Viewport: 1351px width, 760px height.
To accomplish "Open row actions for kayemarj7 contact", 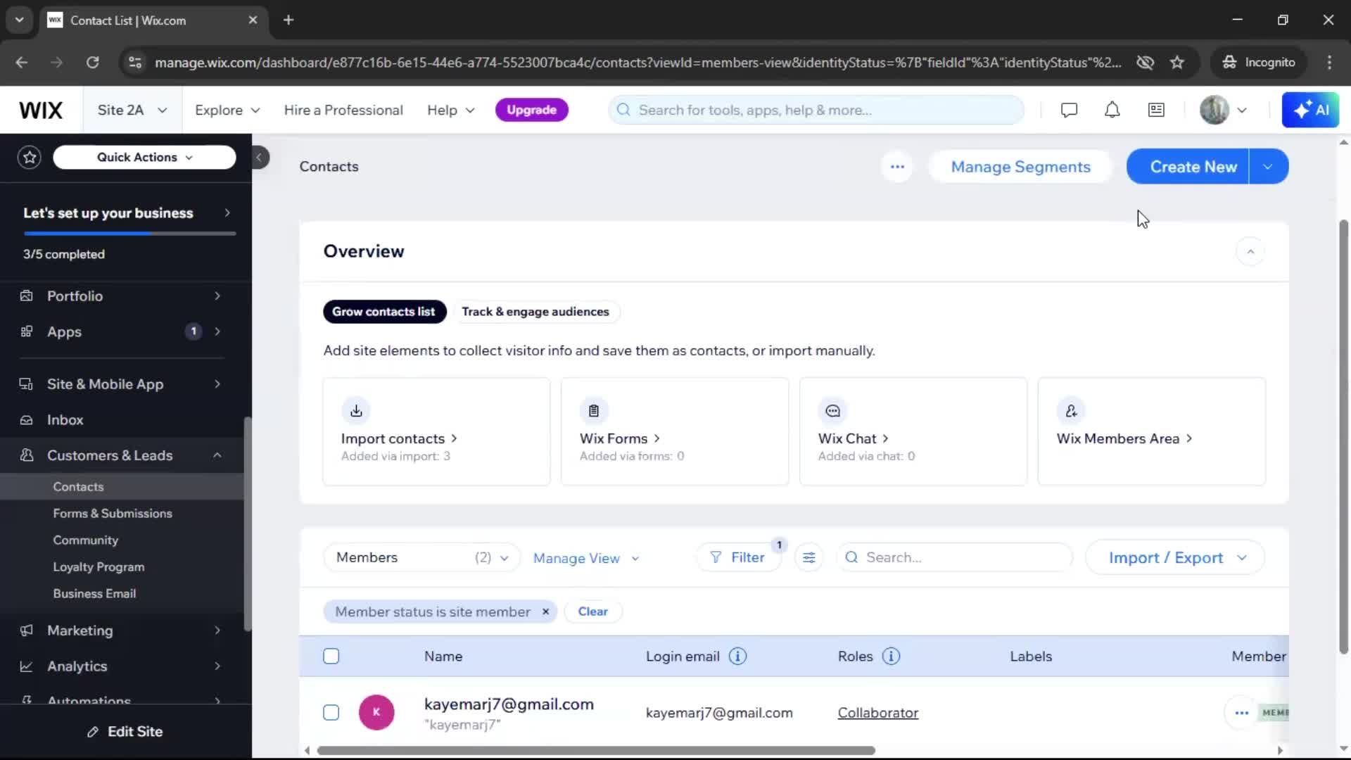I will tap(1241, 713).
